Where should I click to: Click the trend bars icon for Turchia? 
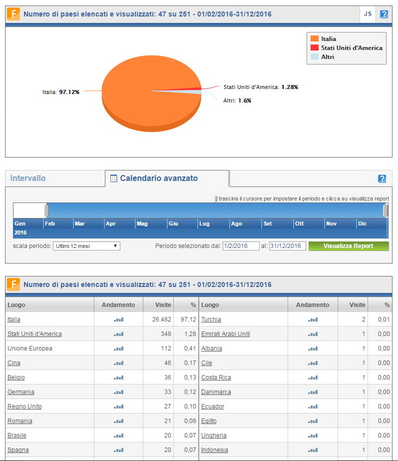click(x=313, y=319)
